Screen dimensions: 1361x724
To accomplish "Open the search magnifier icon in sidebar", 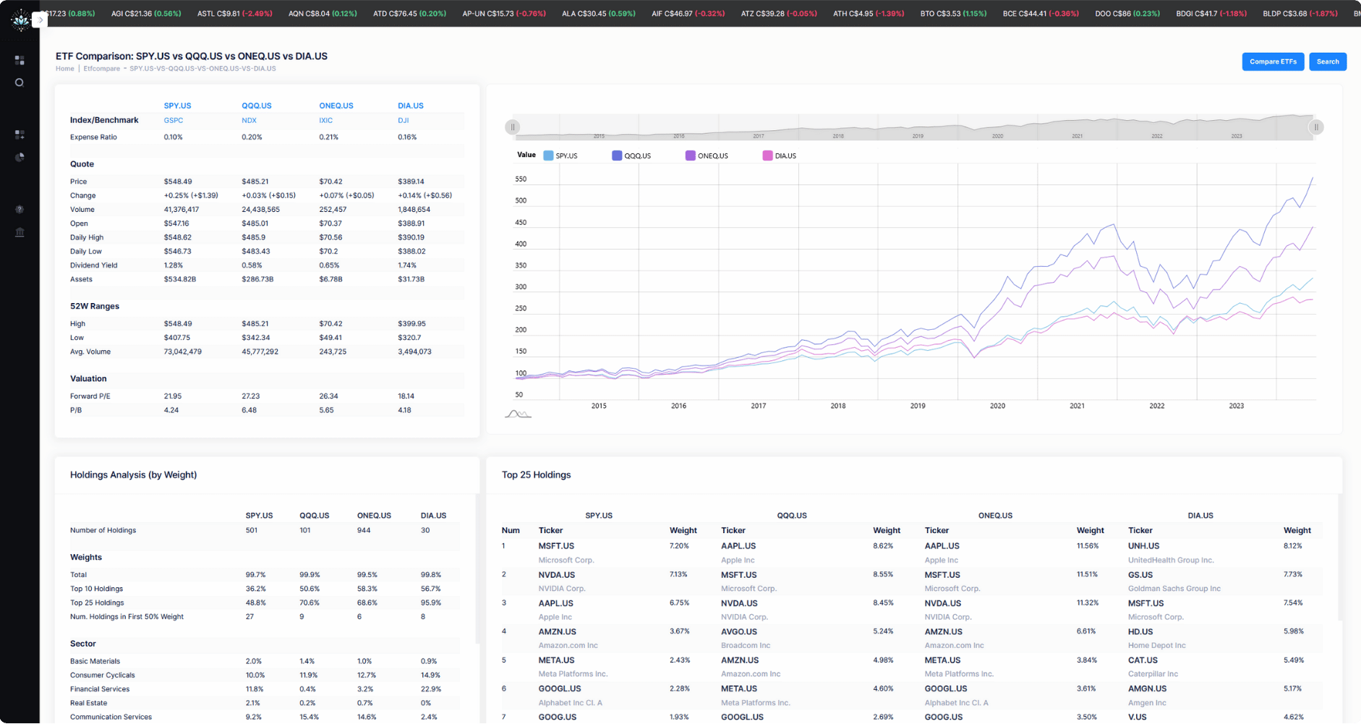I will (x=20, y=82).
